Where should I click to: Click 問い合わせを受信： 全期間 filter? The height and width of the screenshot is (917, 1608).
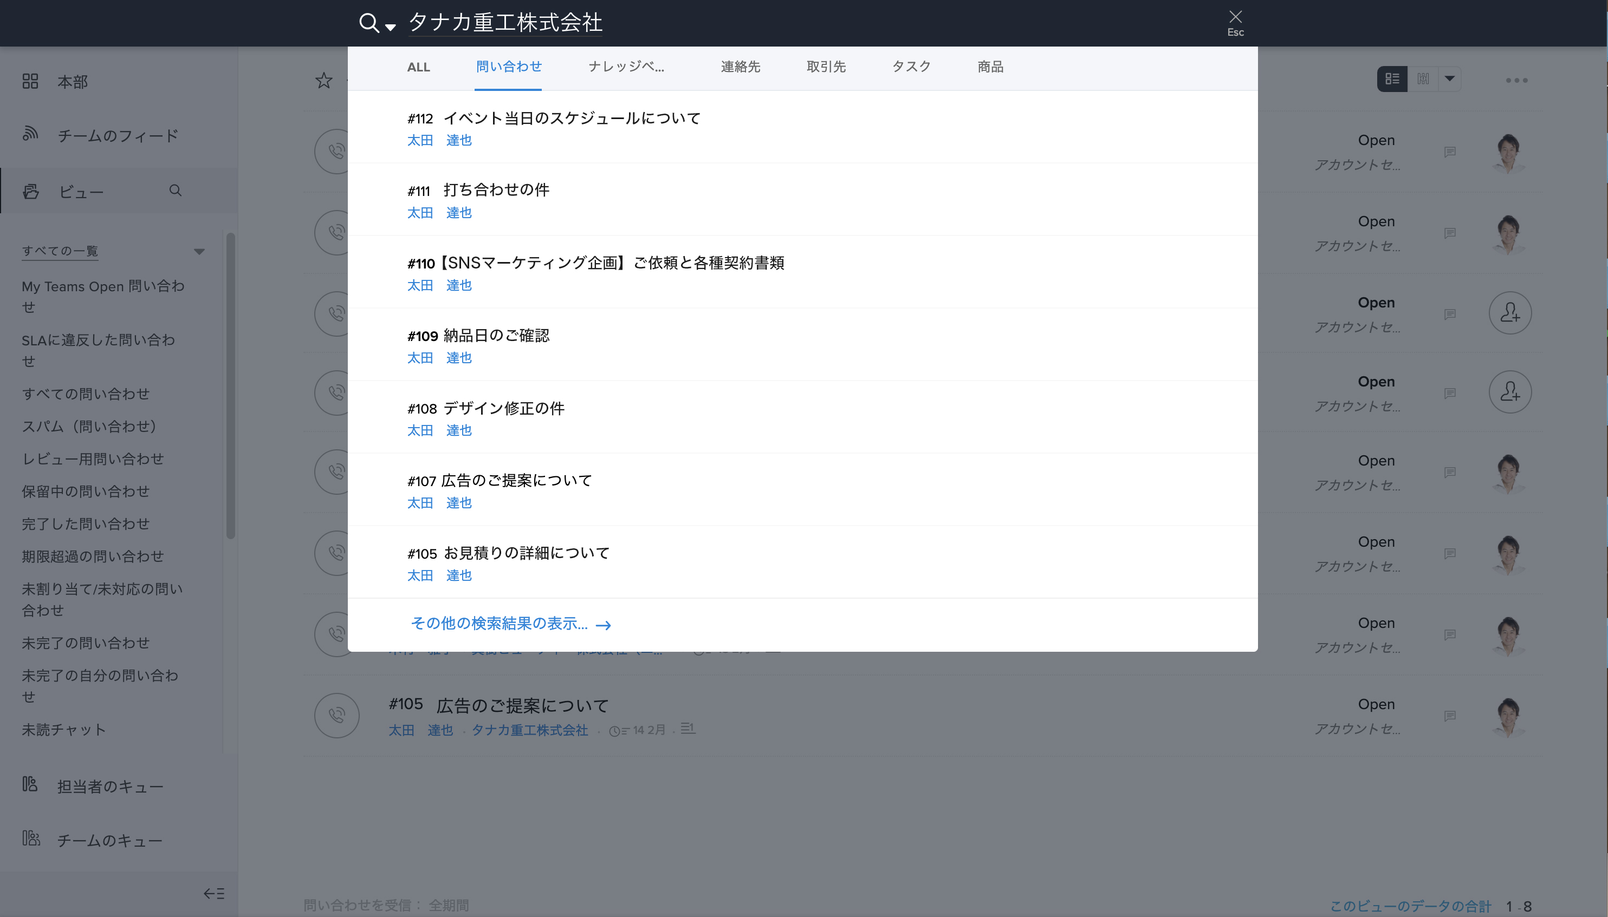point(386,906)
